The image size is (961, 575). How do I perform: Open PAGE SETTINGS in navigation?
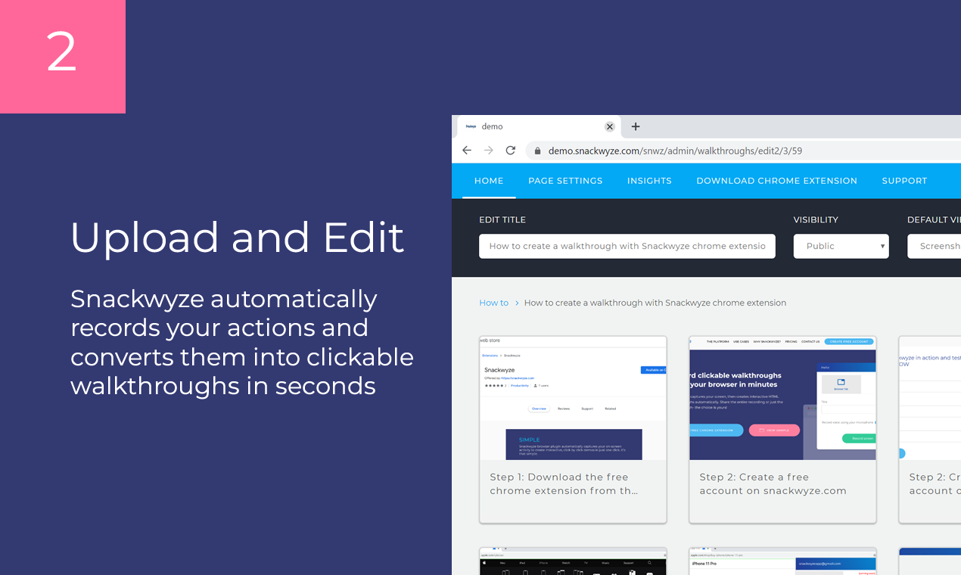[565, 181]
